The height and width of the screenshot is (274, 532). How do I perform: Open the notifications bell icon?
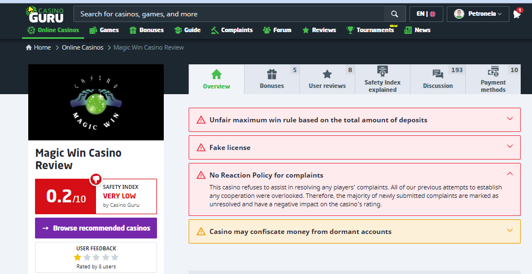pyautogui.click(x=517, y=14)
